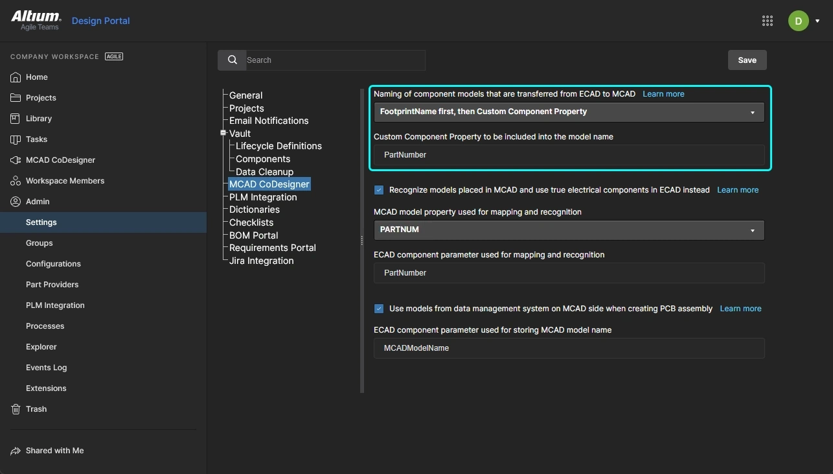Open the Admin user icon
The image size is (833, 474).
[x=16, y=202]
